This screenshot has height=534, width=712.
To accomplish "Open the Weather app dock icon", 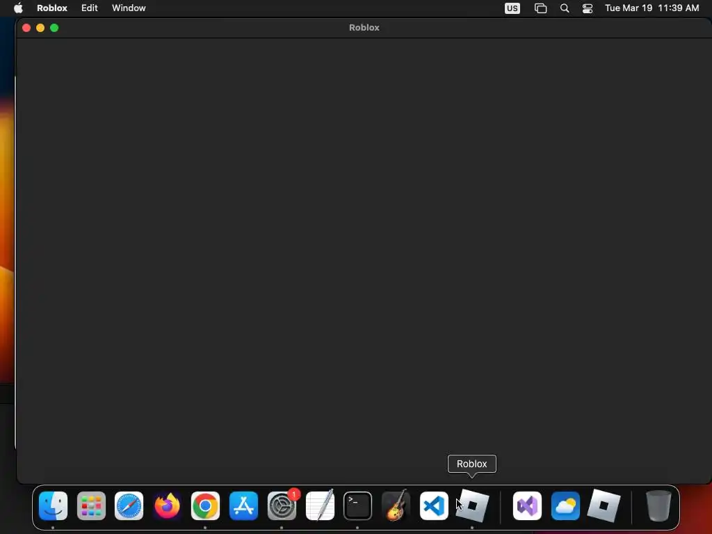I will coord(565,506).
